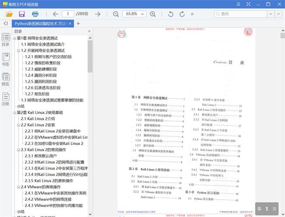Show more toolbar tools via double chevron
This screenshot has width=285, height=217.
192,14
